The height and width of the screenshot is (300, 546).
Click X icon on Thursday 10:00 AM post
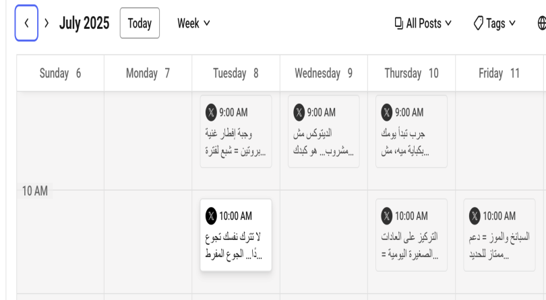click(x=386, y=216)
